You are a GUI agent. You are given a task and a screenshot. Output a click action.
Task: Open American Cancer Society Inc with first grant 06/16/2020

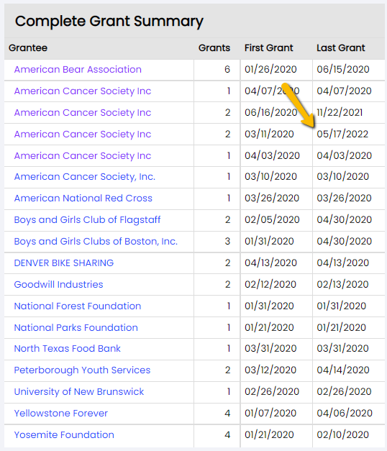pyautogui.click(x=83, y=112)
